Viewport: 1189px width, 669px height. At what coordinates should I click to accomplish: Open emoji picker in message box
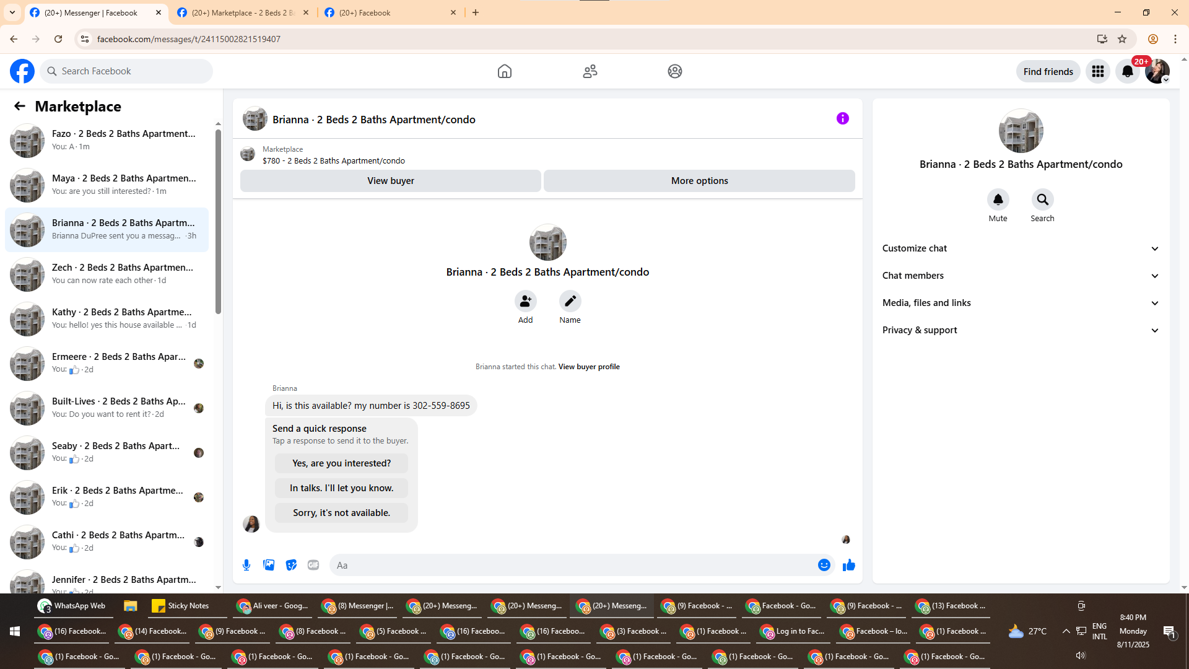click(x=824, y=565)
